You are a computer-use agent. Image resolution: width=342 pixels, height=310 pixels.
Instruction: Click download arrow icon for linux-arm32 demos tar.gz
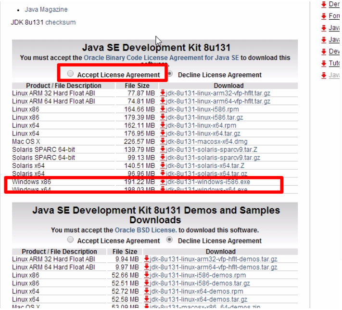point(147,259)
